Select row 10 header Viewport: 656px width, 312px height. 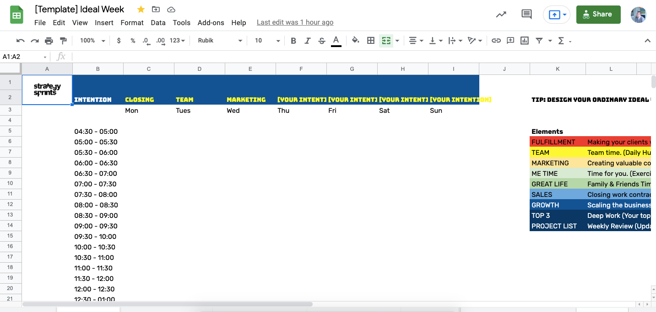pos(11,184)
